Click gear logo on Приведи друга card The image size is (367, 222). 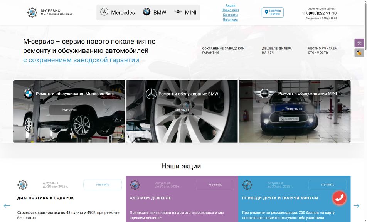[x=247, y=185]
